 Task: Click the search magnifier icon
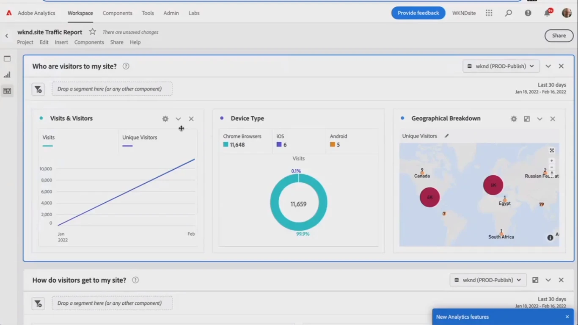point(509,13)
